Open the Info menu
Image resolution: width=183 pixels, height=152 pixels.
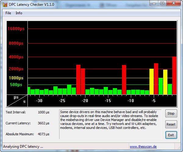click(x=19, y=13)
